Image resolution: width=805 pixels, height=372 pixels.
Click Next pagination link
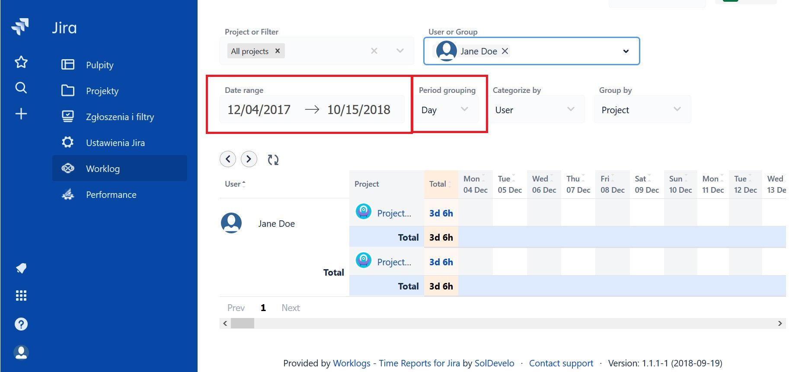[291, 308]
